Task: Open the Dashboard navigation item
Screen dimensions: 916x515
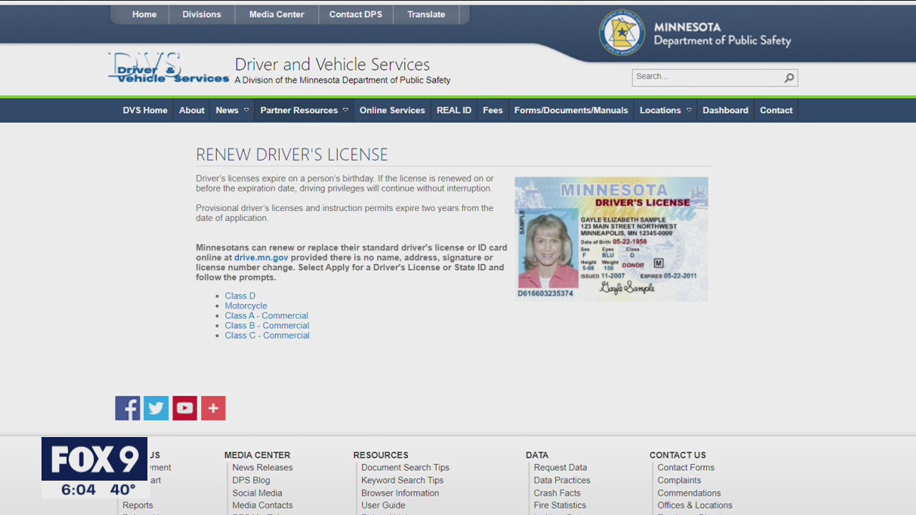Action: pos(726,110)
